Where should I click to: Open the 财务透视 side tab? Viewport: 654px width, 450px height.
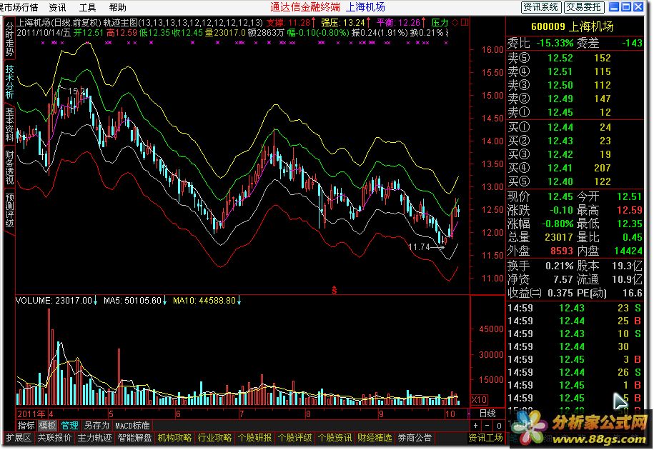9,167
